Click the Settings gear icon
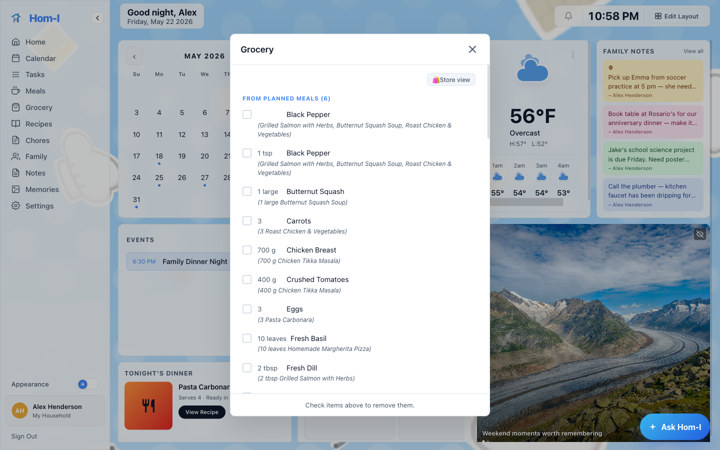Screen dimensions: 720x450 tap(16, 206)
